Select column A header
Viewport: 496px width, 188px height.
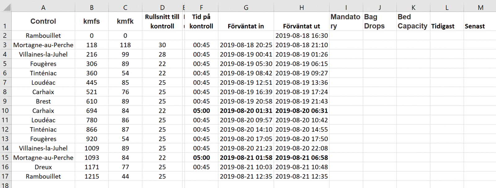43,7
